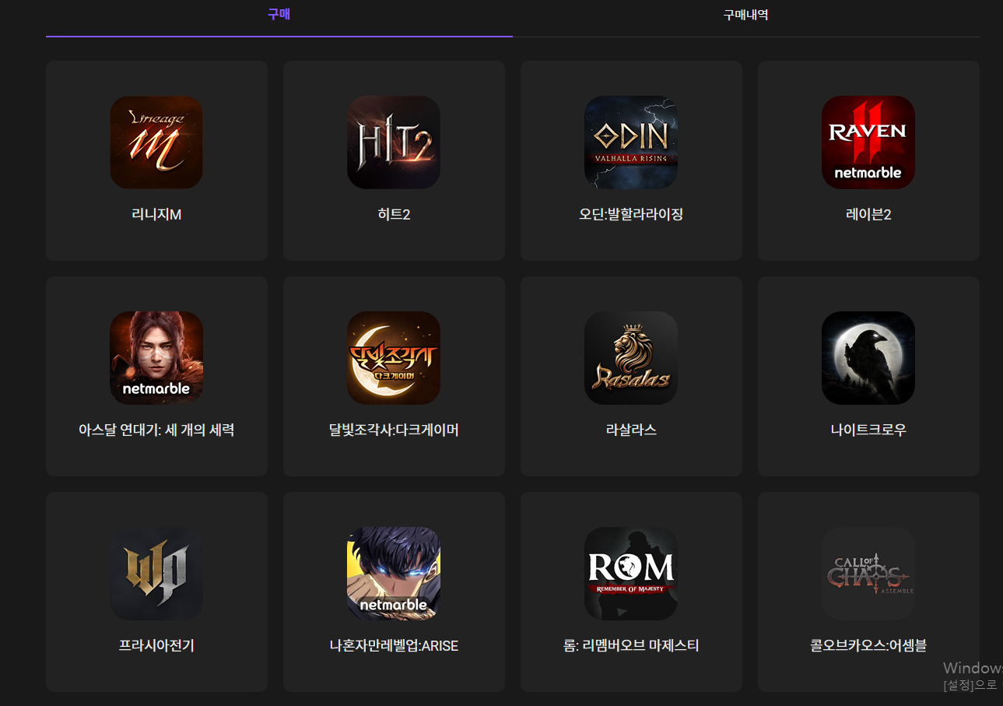
Task: Select 롬: 리멤버오브 마제스티 text
Action: 631,646
